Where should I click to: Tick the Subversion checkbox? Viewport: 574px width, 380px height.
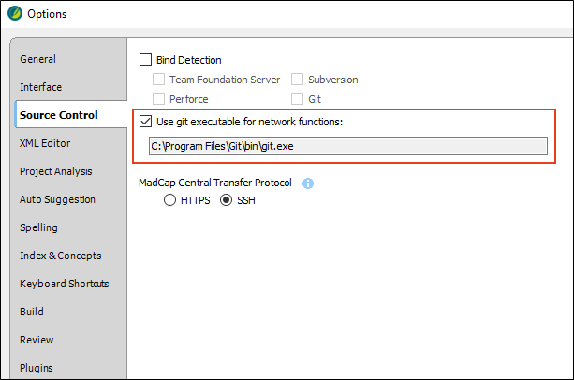point(297,79)
